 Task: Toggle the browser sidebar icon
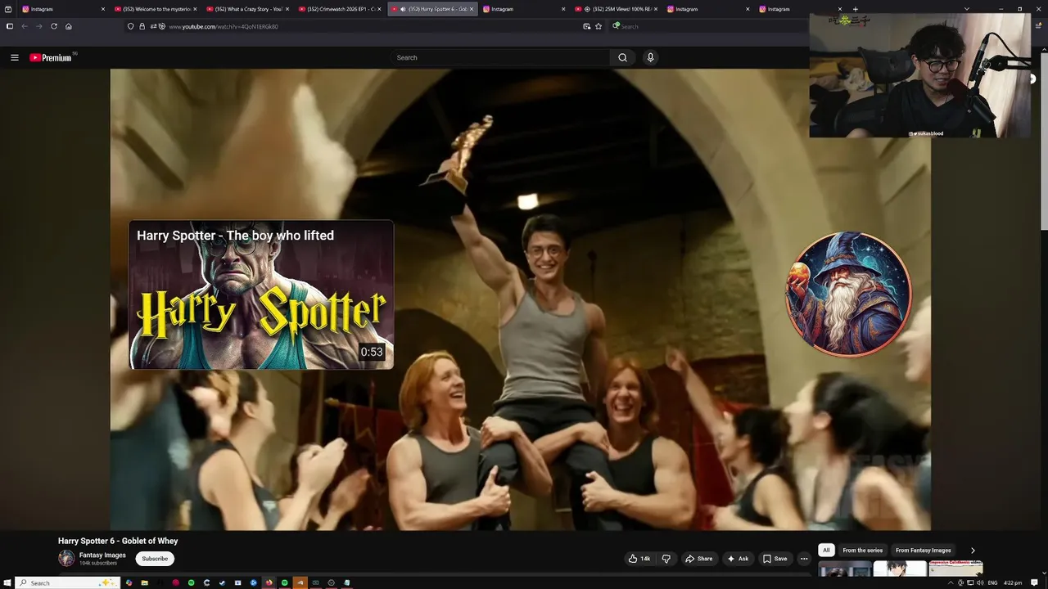coord(10,26)
